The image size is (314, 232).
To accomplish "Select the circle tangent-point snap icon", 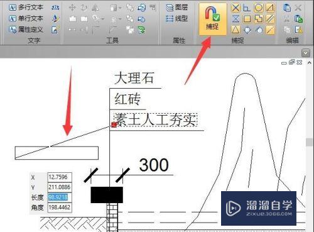I will click(259, 30).
